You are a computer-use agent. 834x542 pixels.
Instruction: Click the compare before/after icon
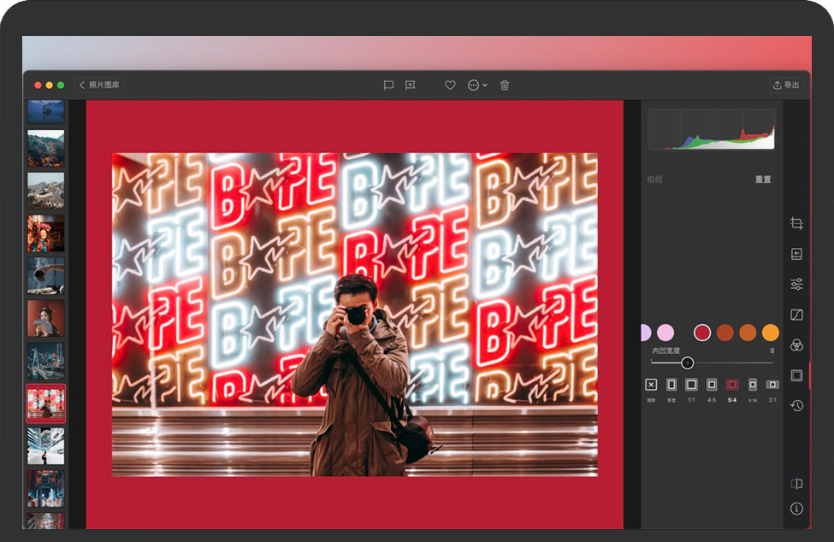point(796,484)
